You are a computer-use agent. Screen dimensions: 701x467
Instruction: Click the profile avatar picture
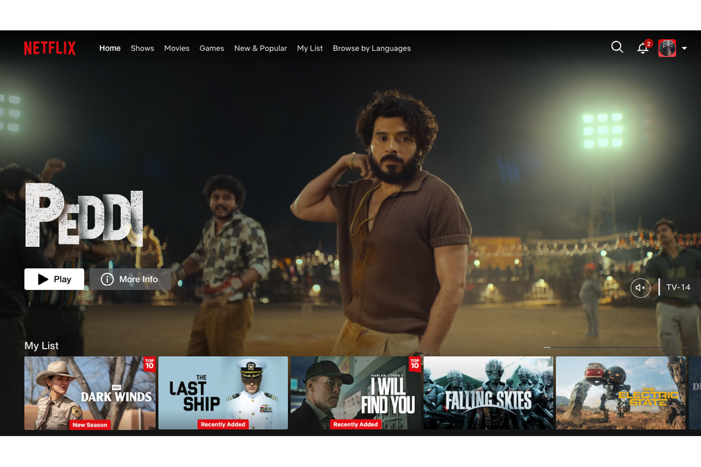click(x=667, y=48)
